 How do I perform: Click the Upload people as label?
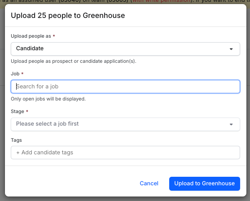click(x=31, y=36)
